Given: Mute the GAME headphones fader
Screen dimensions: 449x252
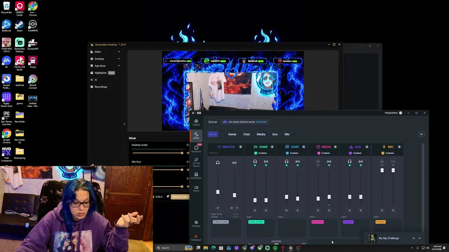Looking at the screenshot, I should (x=255, y=210).
